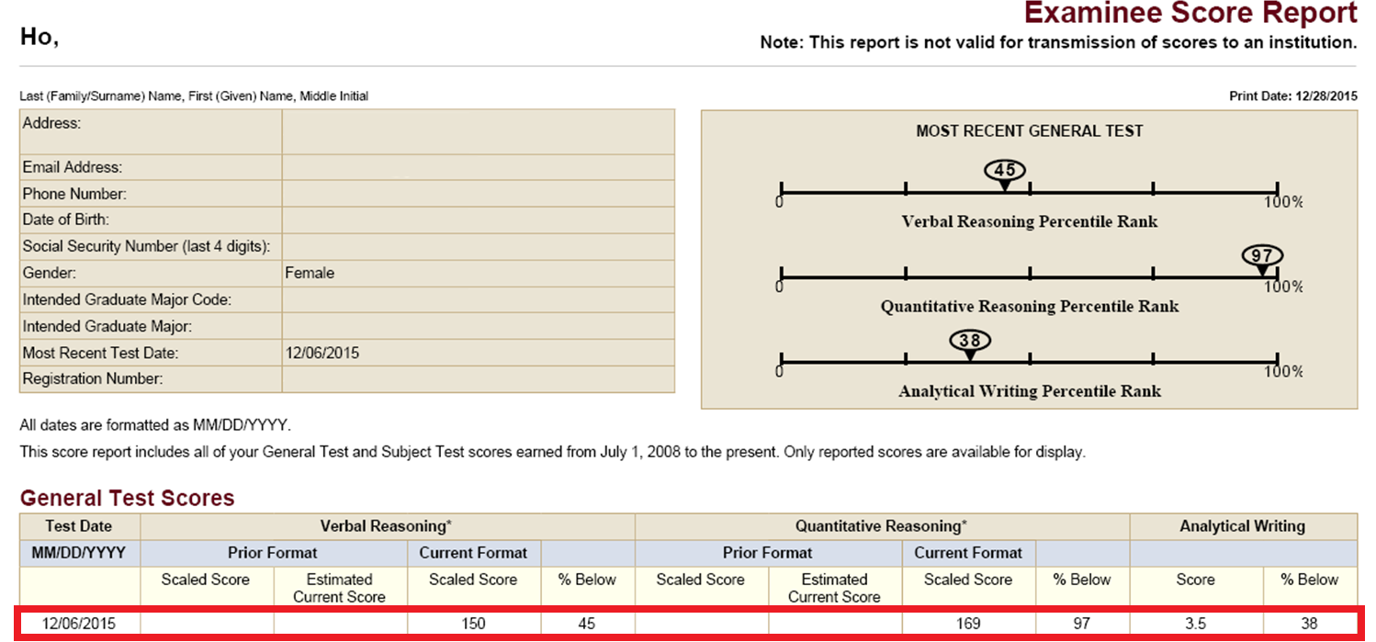Click the 'Registration Number:' label

(x=93, y=378)
